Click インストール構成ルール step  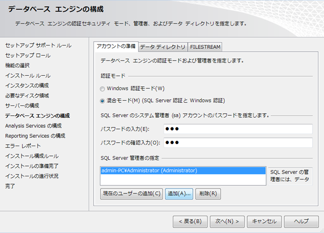32,156
